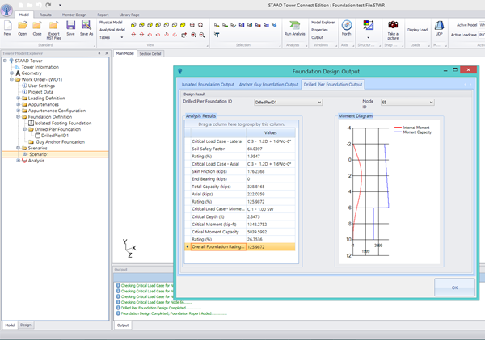This screenshot has width=485, height=340.
Task: Click the Design tab at bottom left
Action: point(26,325)
